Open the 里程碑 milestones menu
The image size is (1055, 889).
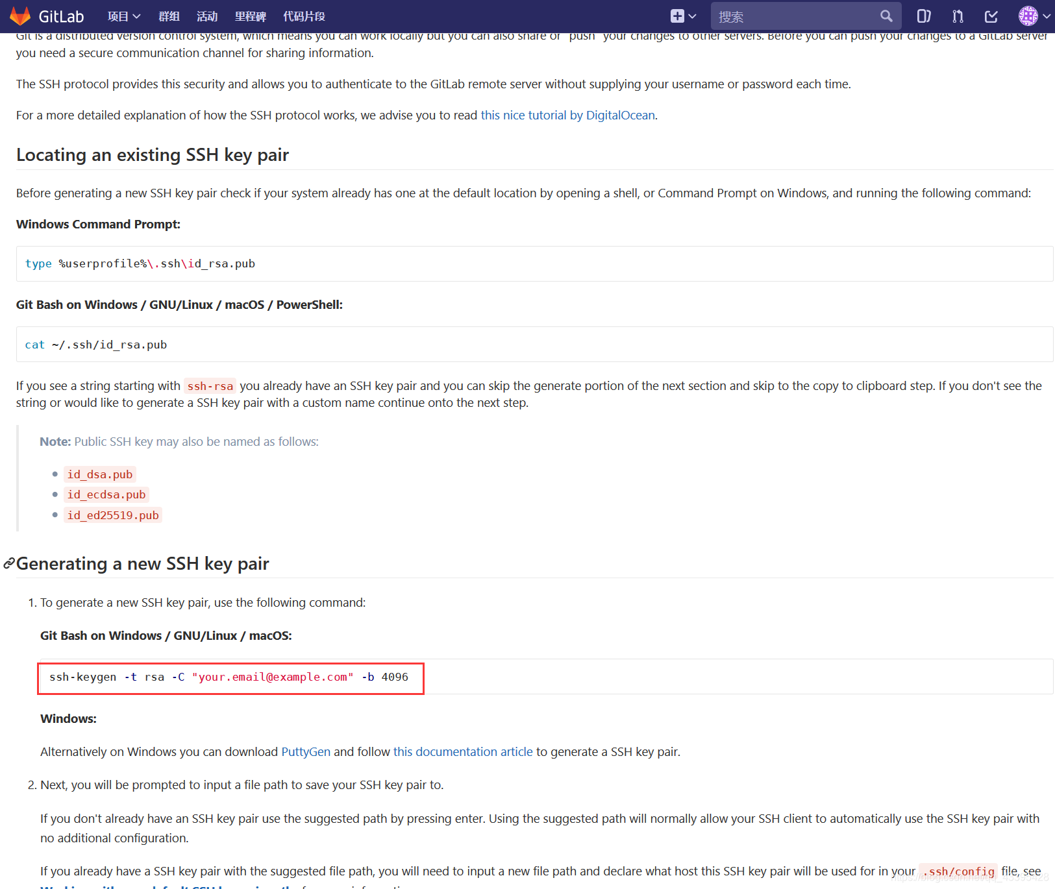pos(251,16)
